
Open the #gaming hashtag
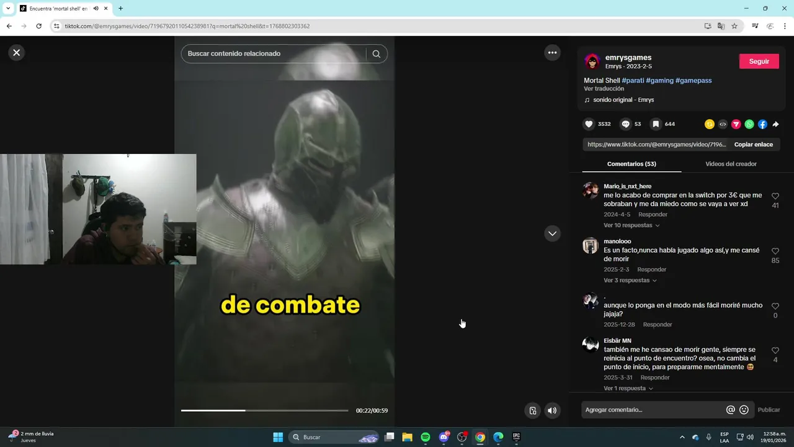659,81
